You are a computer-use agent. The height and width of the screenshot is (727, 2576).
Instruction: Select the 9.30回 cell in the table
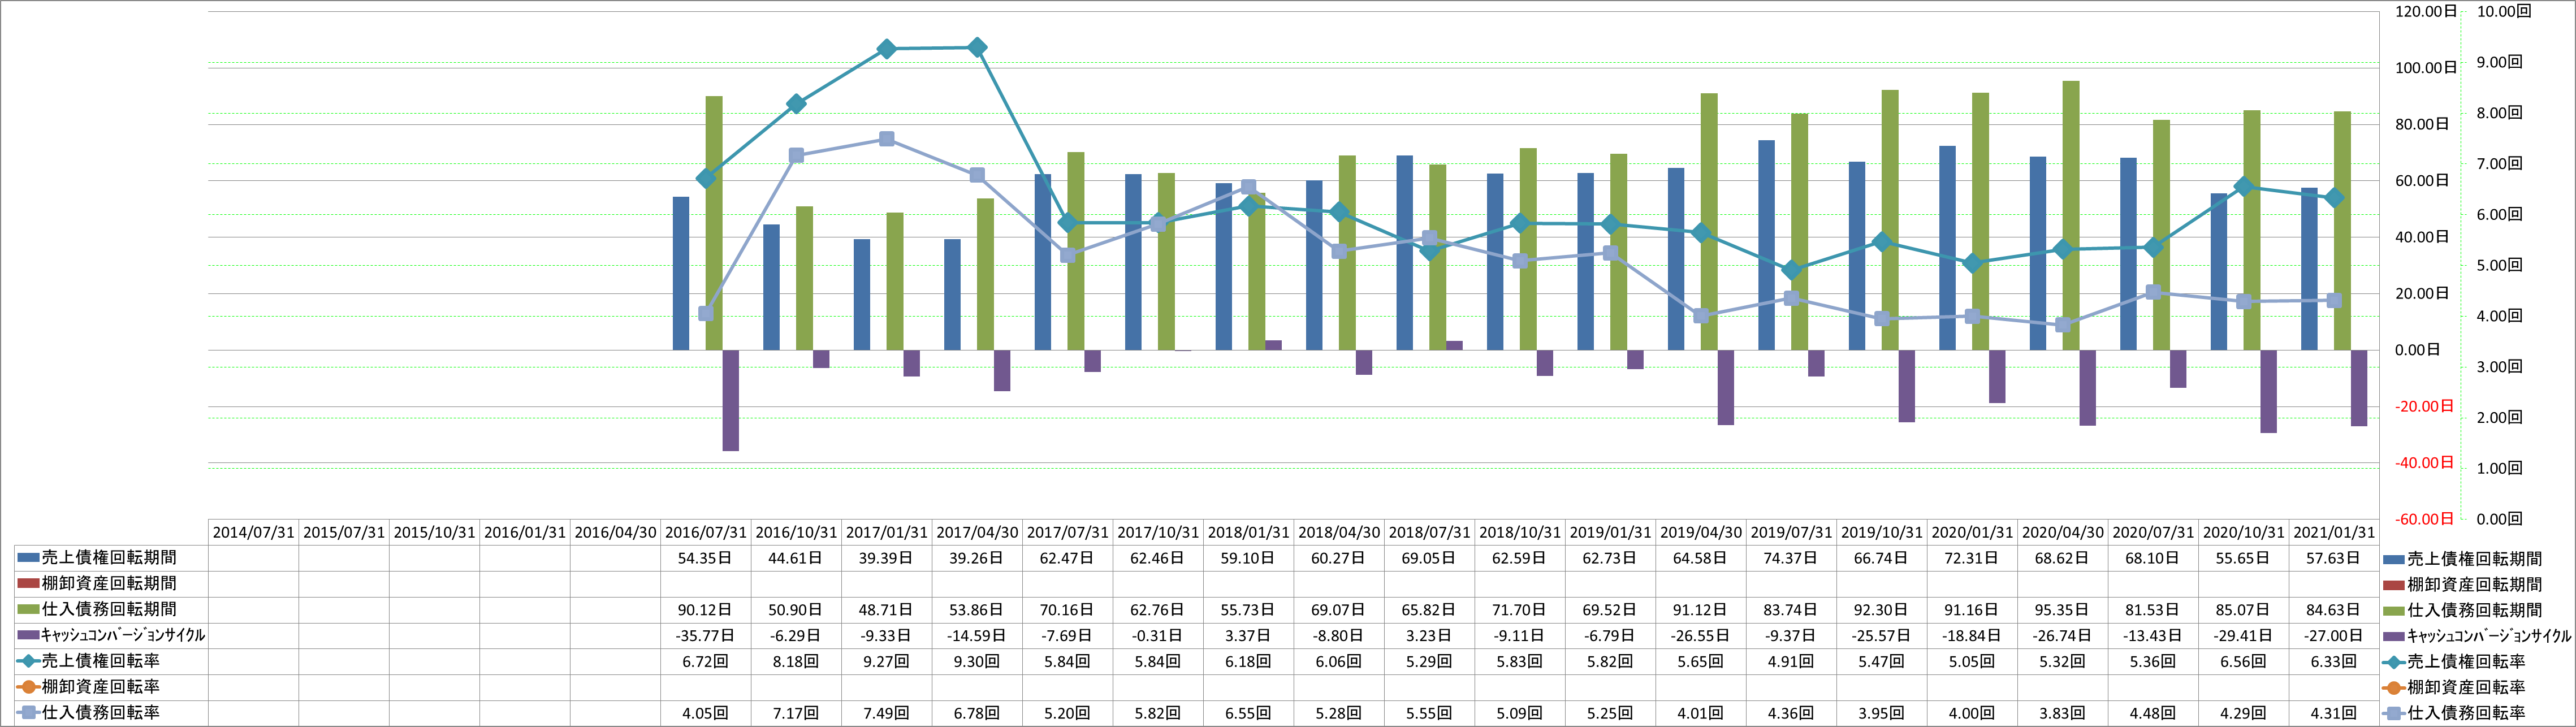coord(977,661)
